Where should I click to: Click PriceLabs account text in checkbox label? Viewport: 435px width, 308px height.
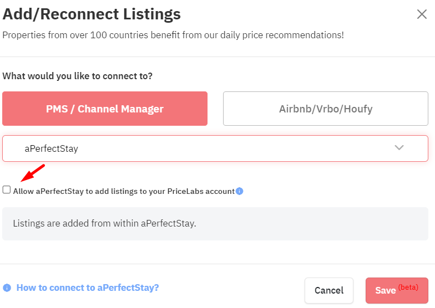[x=201, y=192]
